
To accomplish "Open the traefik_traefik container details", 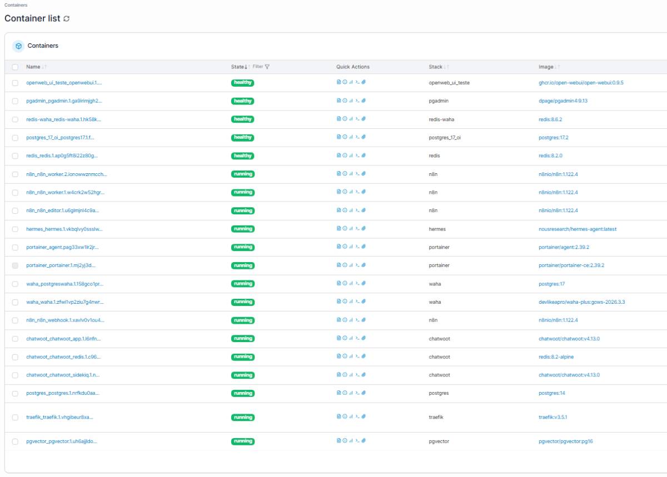I will click(59, 418).
